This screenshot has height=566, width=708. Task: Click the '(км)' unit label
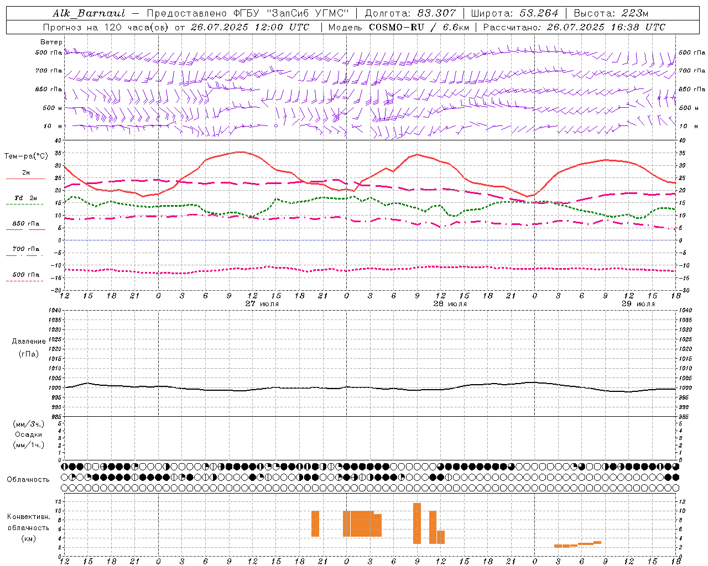pos(29,538)
